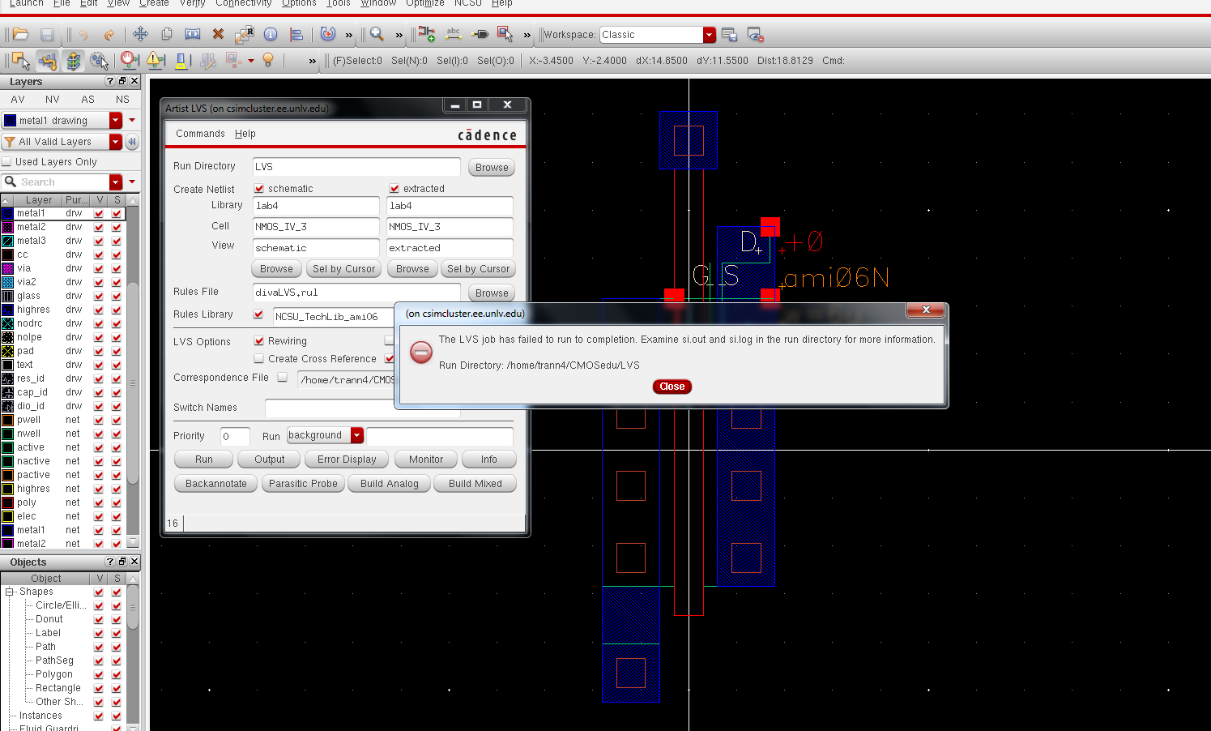1211x731 pixels.
Task: Toggle Used Layers Only checkbox
Action: [x=6, y=161]
